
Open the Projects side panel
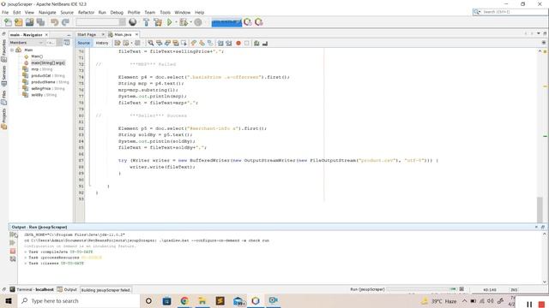pos(3,119)
